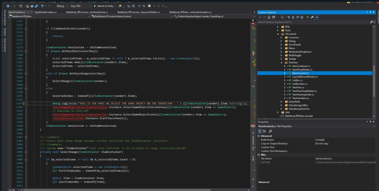
Task: Click the Solution Explorer vertical scrollbar
Action: coord(374,71)
